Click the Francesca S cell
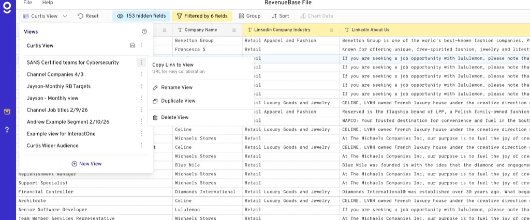 207,49
